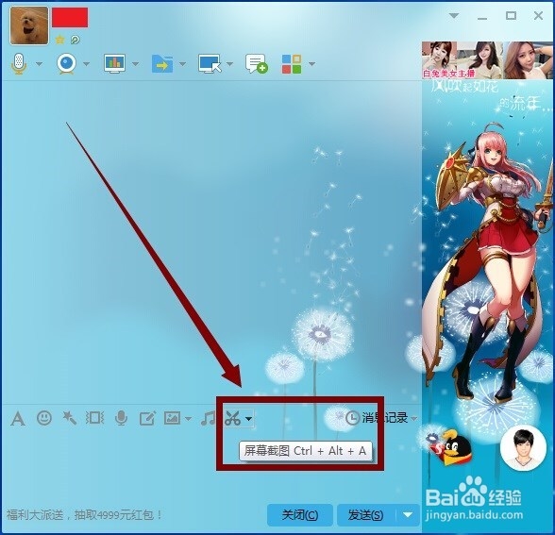Click the yellow star icon under name
This screenshot has height=535, width=555.
[59, 40]
